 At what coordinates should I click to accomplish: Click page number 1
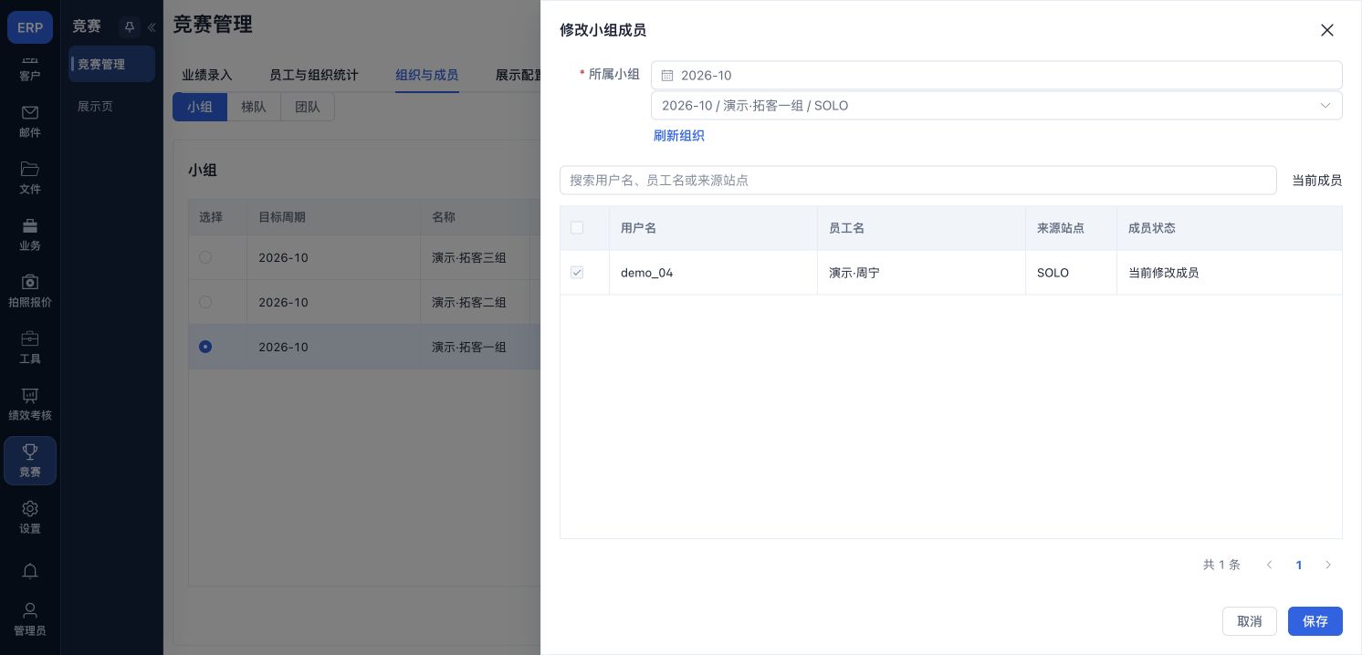coord(1299,566)
